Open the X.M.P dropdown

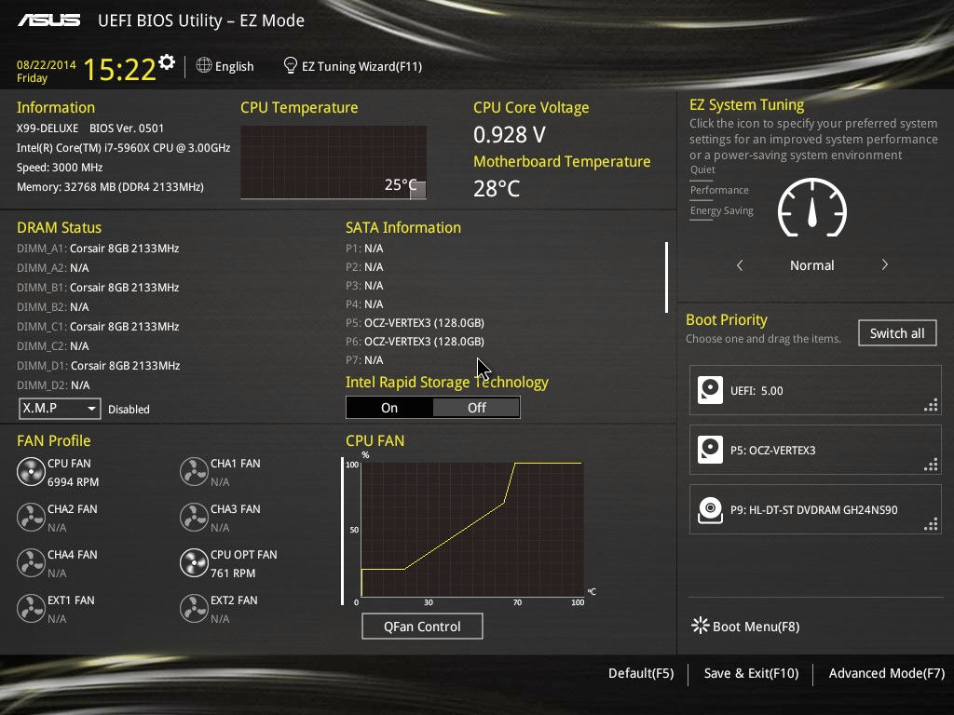tap(60, 409)
